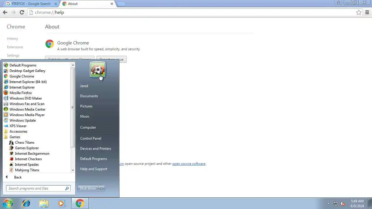Open Jared's personal folder
Viewport: 372px width, 209px height.
[x=84, y=86]
